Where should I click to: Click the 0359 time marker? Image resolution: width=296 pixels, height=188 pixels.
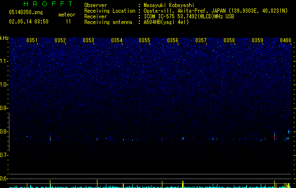(x=257, y=40)
